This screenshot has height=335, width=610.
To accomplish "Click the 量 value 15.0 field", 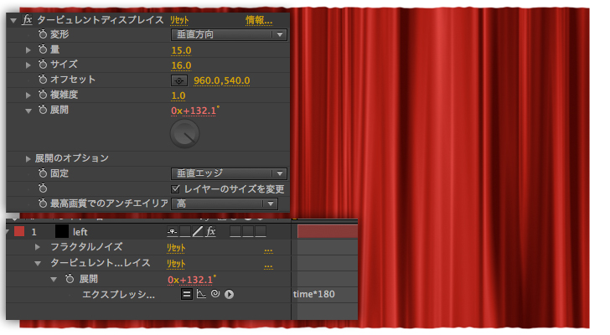I will pos(181,50).
